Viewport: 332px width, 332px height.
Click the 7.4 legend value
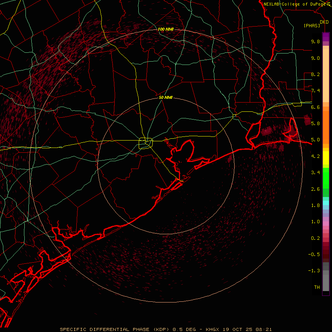pos(315,91)
